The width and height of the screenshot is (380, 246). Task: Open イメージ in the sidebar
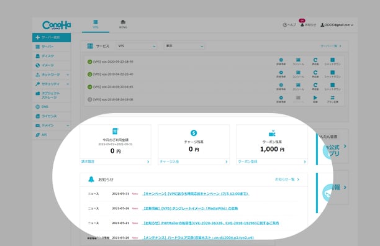tap(52, 65)
